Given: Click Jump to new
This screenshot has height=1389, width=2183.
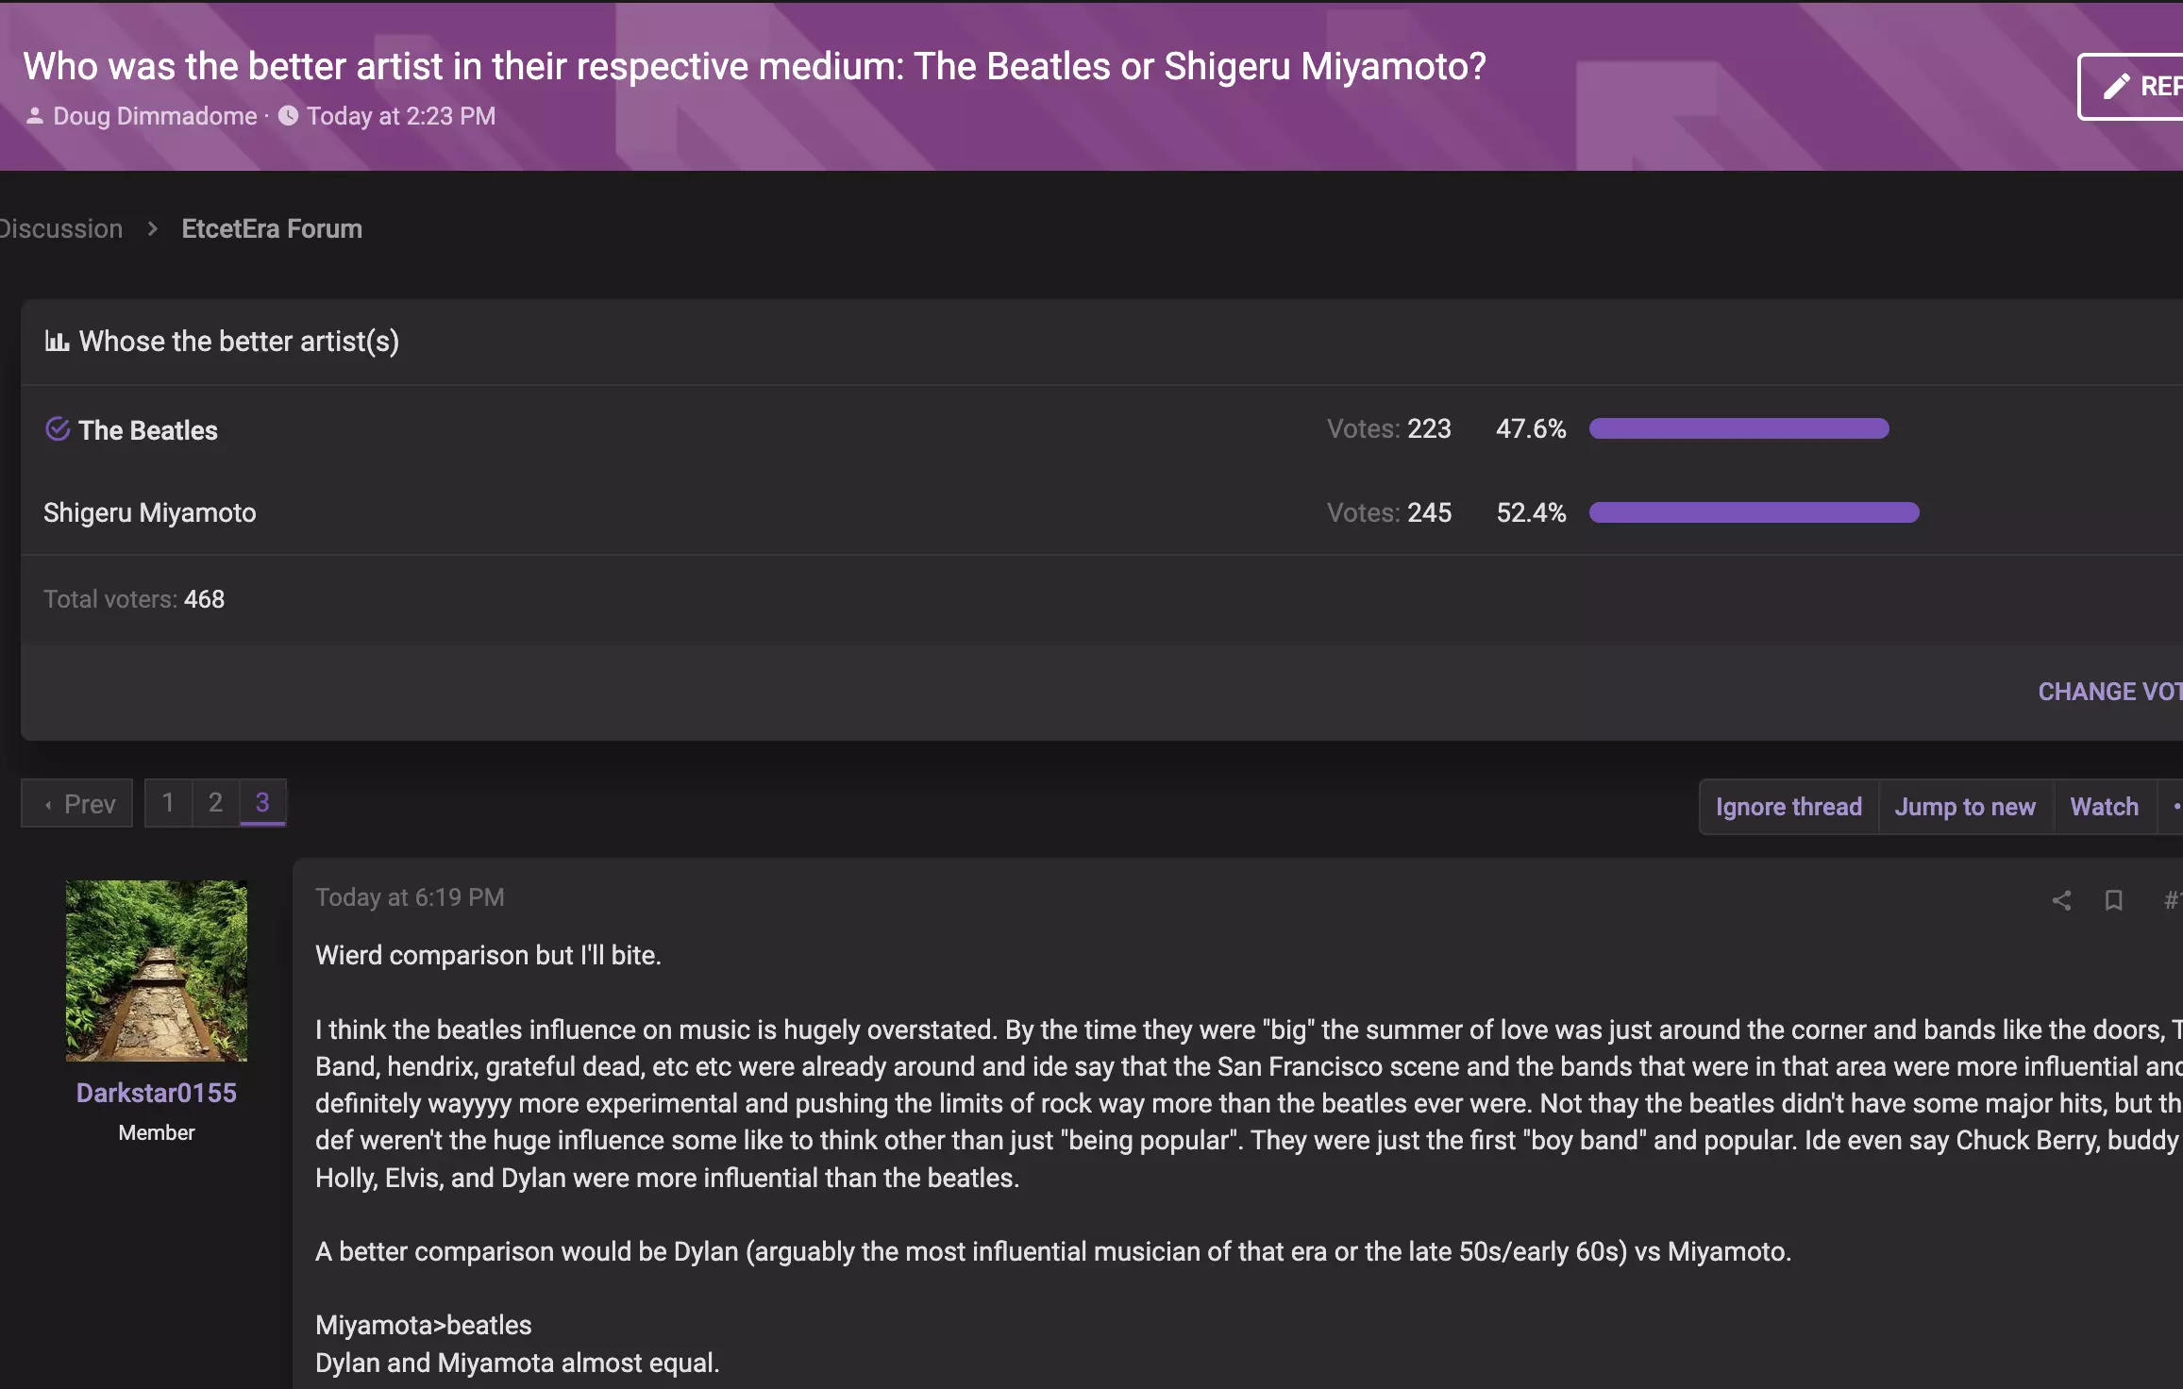Looking at the screenshot, I should pos(1965,807).
